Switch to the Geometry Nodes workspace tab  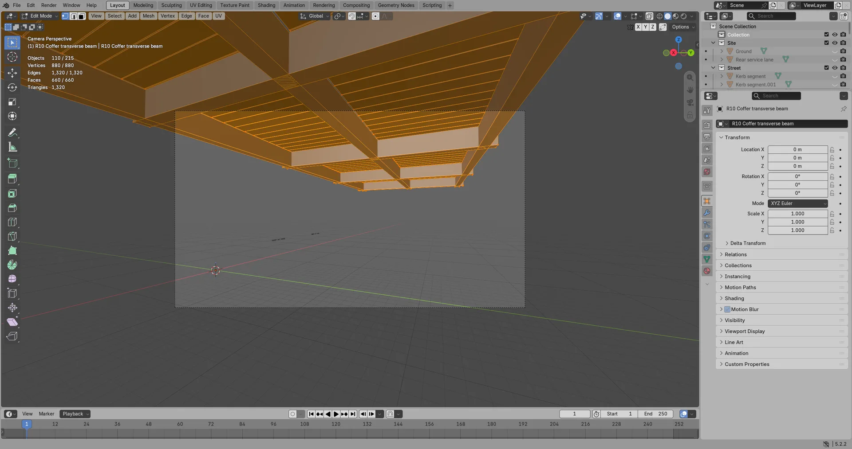click(x=396, y=5)
